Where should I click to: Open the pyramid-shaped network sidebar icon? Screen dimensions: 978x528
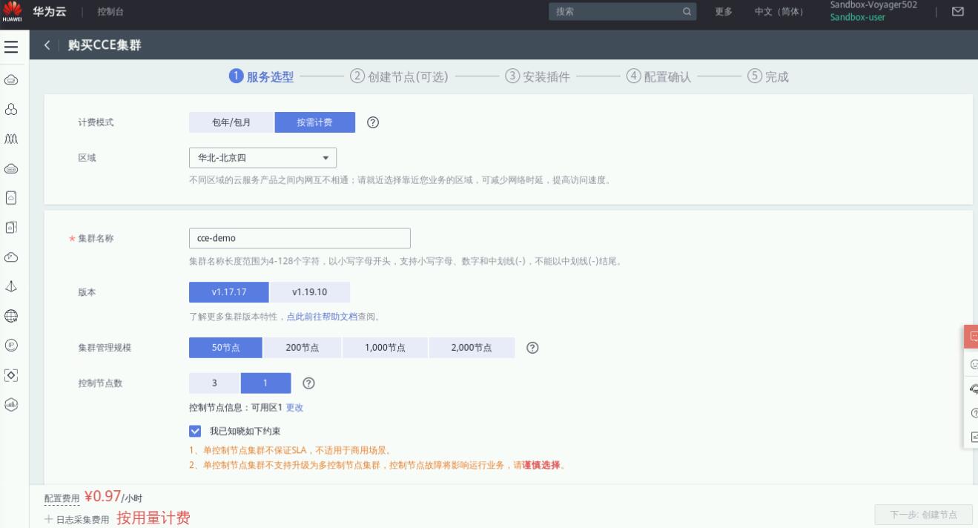(11, 286)
